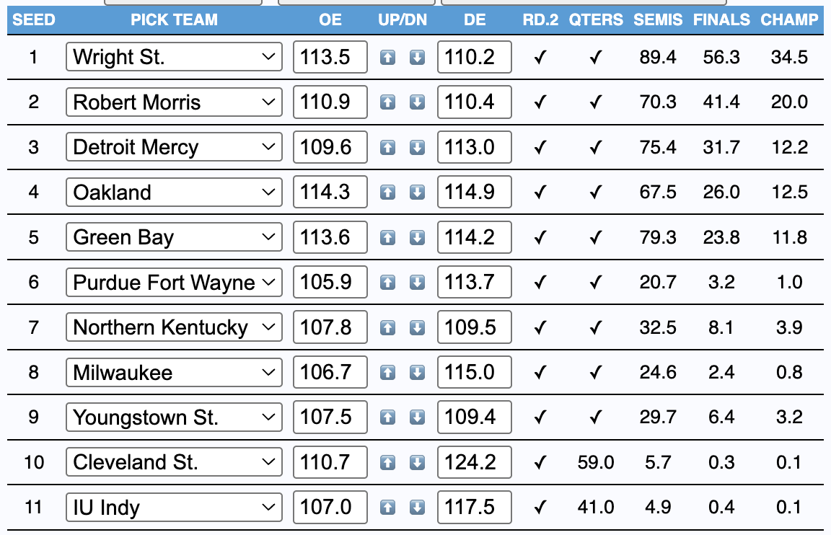Image resolution: width=831 pixels, height=535 pixels.
Task: Click the OE field for Robert Morris
Action: pyautogui.click(x=330, y=102)
